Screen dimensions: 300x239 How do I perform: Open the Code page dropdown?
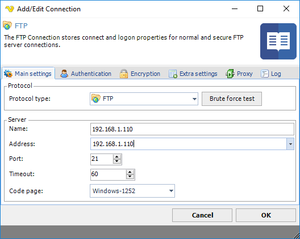tap(132, 191)
